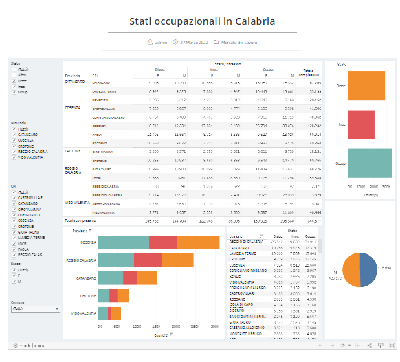
Task: Click sort icon next to Provincia chart title
Action: pos(90,231)
